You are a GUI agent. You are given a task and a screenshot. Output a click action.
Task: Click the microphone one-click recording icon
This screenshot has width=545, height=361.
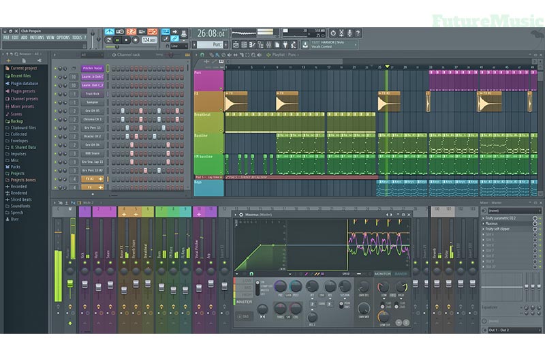pos(349,33)
